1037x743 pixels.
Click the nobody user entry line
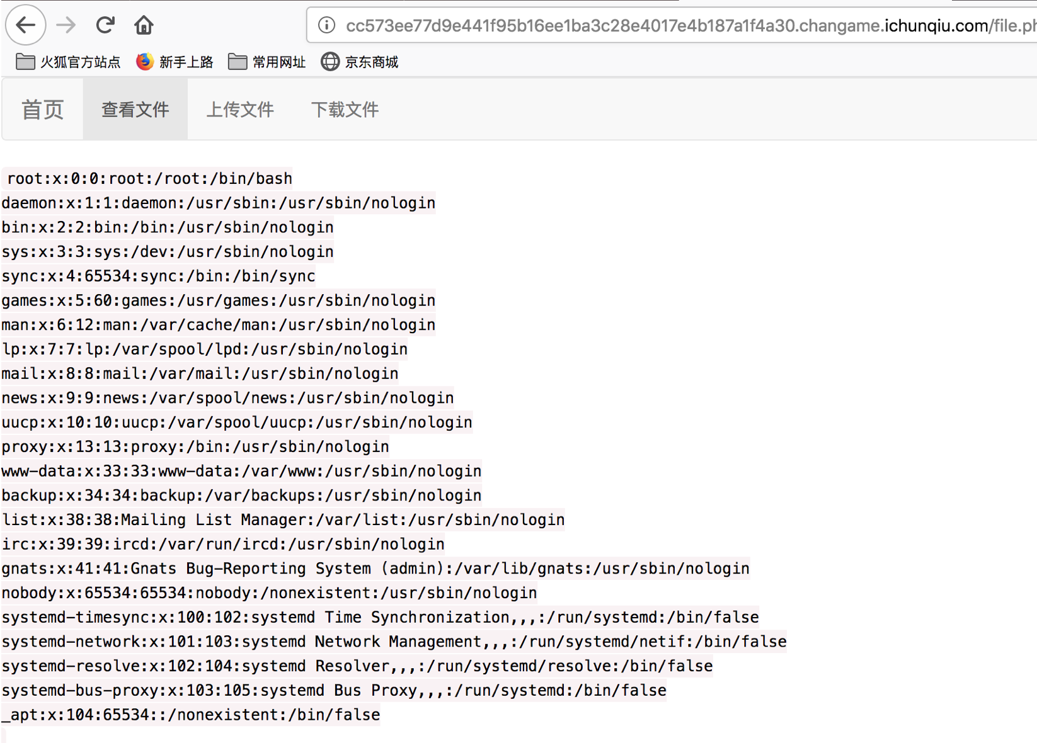click(x=269, y=593)
